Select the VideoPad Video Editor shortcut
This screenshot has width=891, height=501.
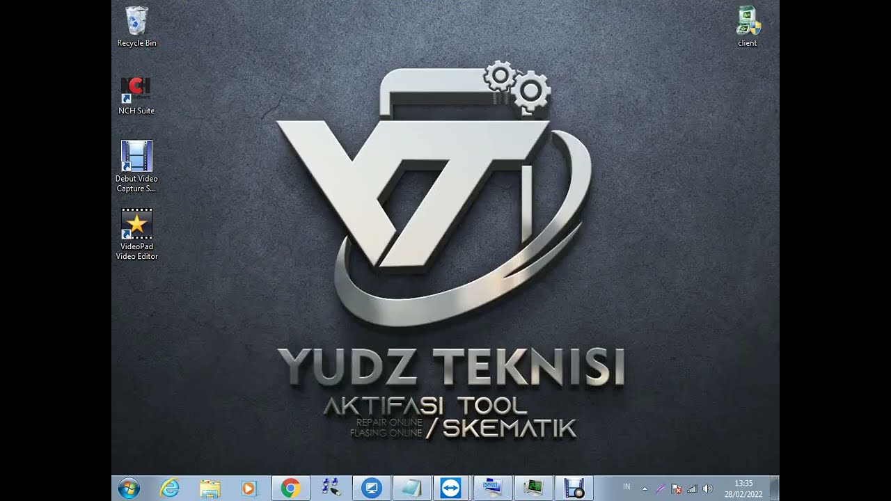click(136, 234)
